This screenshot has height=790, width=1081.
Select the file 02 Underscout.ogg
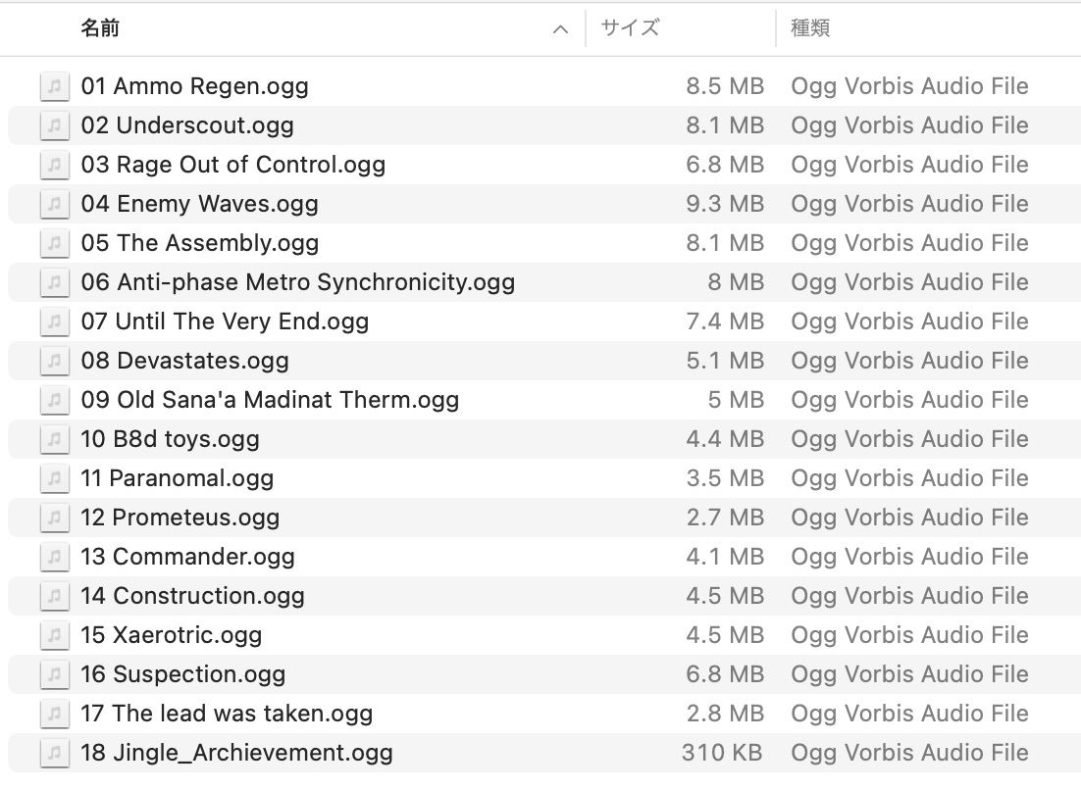coord(187,125)
